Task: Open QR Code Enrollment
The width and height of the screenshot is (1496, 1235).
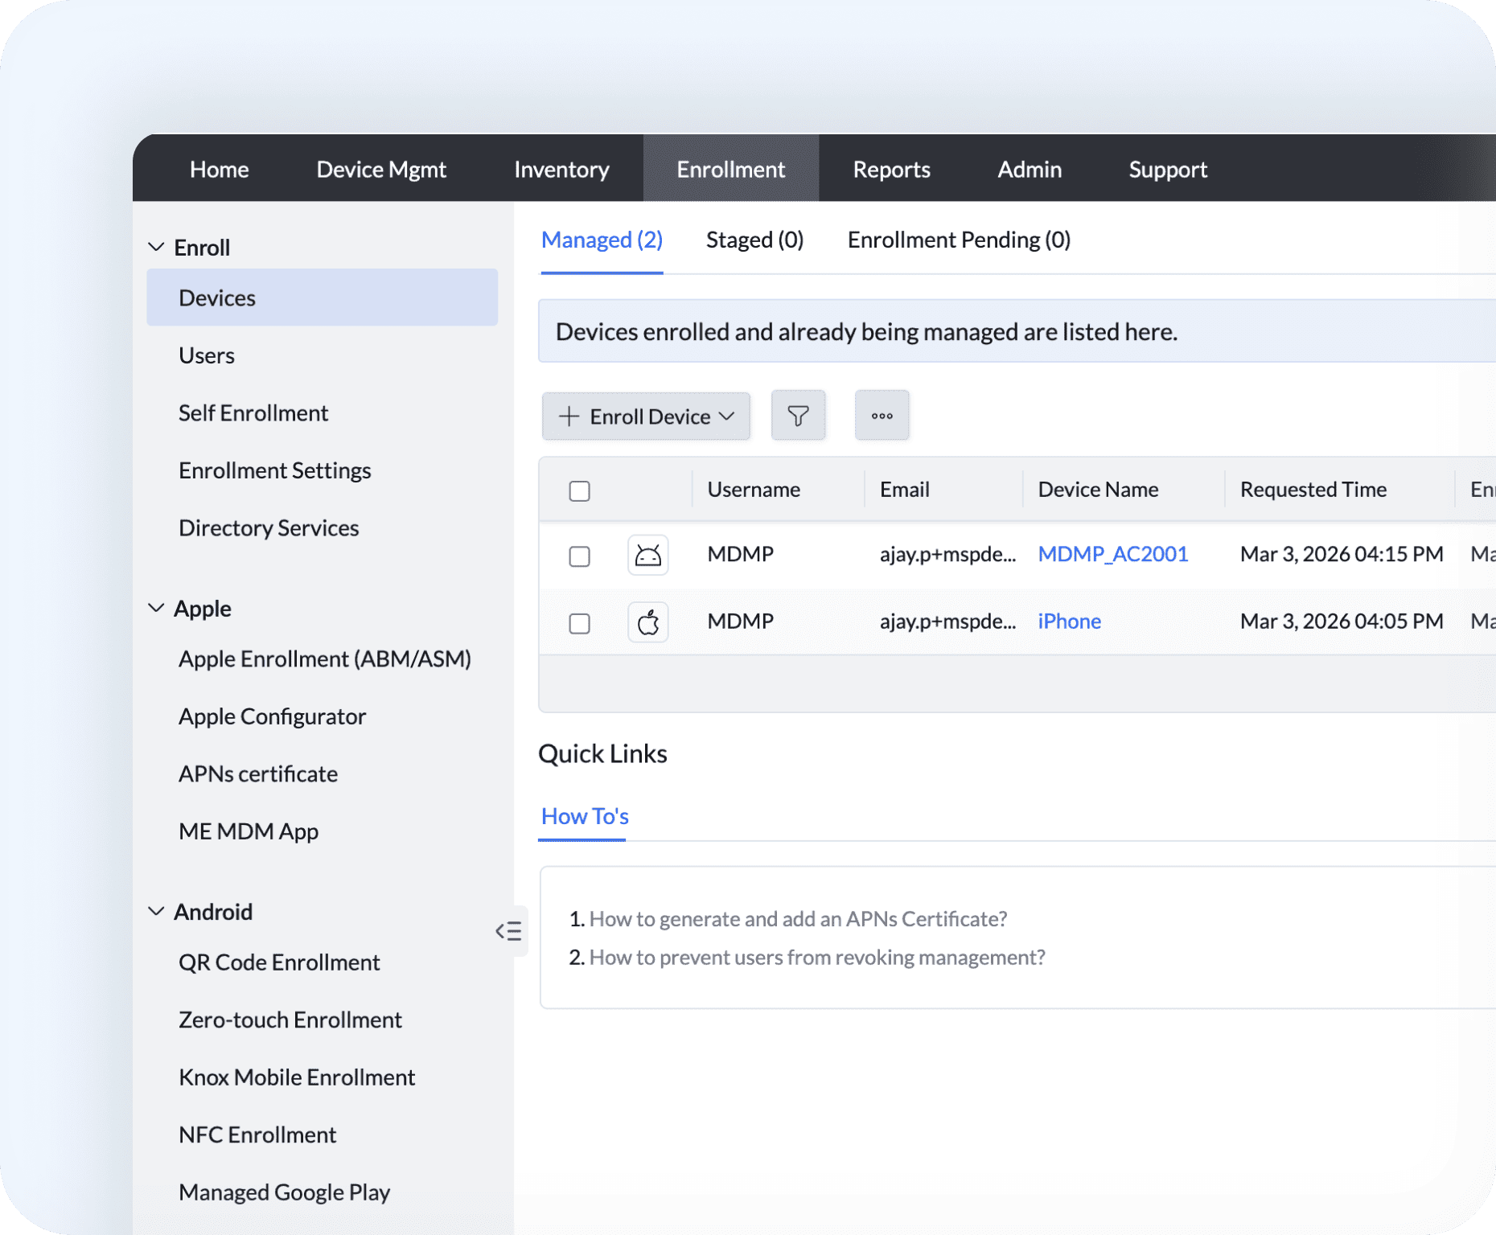Action: [279, 962]
